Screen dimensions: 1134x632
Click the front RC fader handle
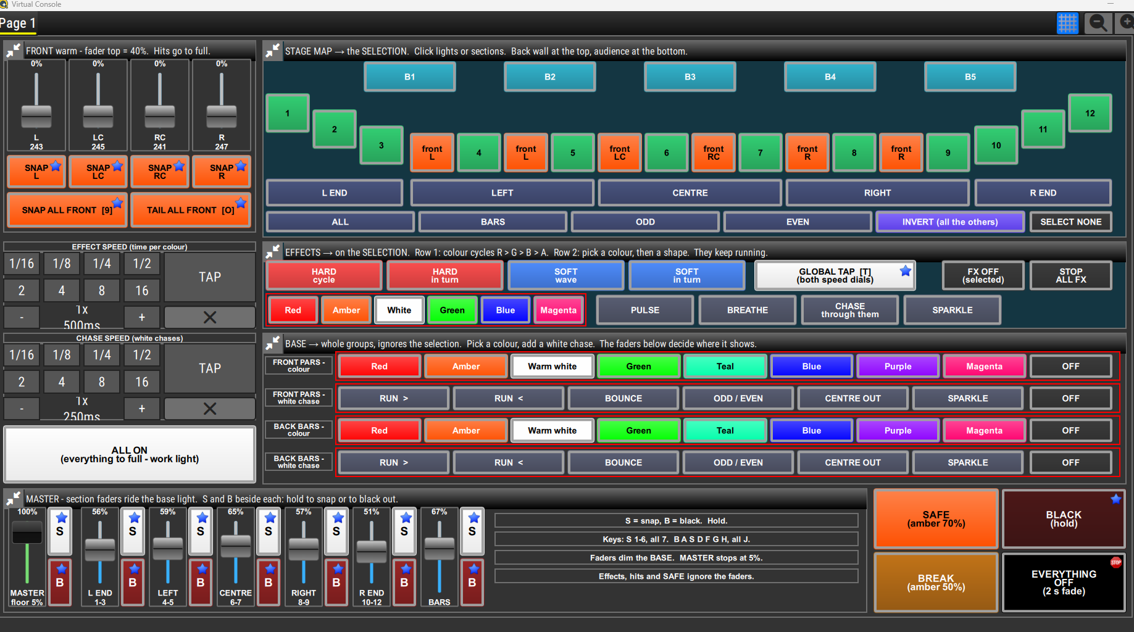click(160, 116)
